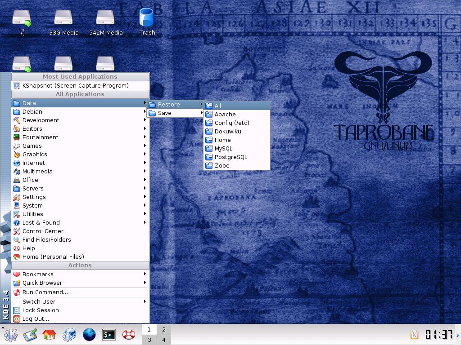
Task: Open Run Command... dialog
Action: [80, 292]
